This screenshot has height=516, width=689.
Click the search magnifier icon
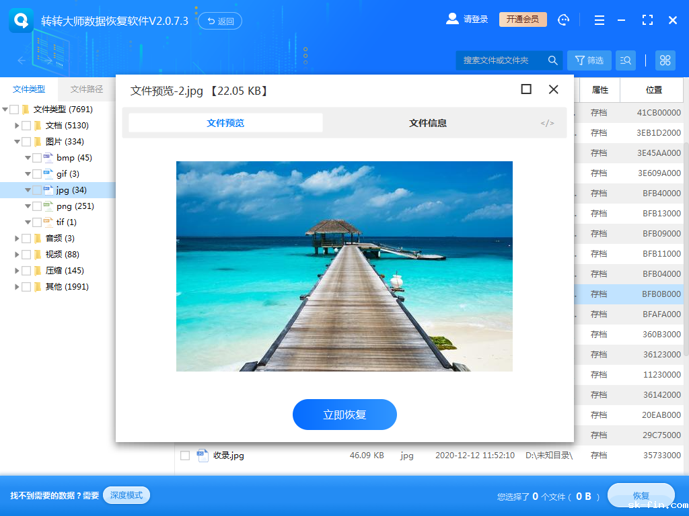click(552, 60)
